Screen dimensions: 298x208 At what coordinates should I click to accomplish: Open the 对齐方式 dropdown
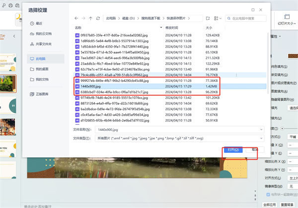[x=293, y=178]
